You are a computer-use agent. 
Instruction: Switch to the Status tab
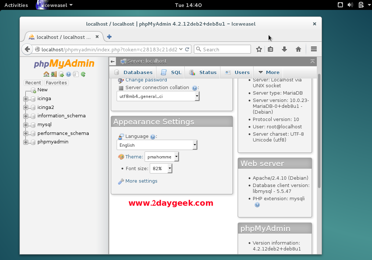coord(203,72)
